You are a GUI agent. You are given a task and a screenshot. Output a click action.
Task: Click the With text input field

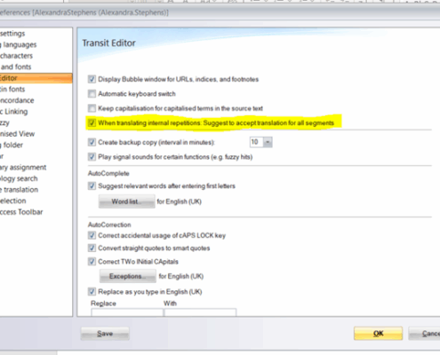[200, 312]
